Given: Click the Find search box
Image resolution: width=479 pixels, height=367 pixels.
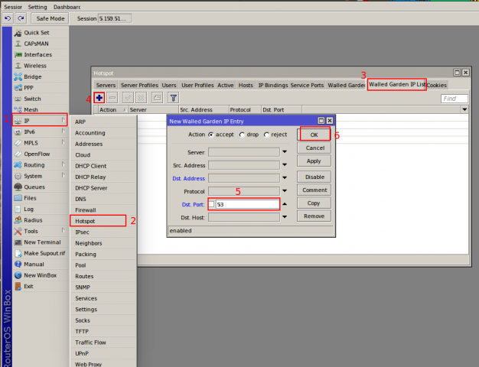Looking at the screenshot, I should click(454, 99).
